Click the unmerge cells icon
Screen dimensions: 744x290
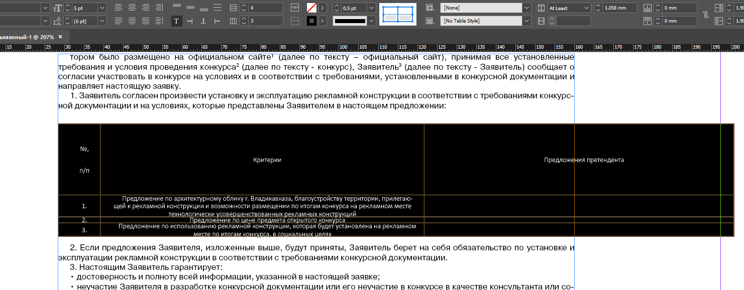[x=295, y=21]
